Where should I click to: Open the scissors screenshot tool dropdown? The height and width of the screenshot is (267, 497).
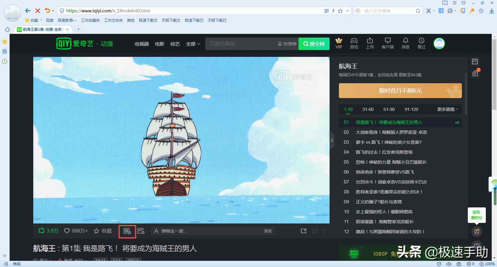point(434,11)
